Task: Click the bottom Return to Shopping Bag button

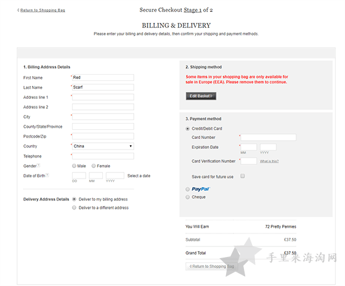Action: point(210,266)
